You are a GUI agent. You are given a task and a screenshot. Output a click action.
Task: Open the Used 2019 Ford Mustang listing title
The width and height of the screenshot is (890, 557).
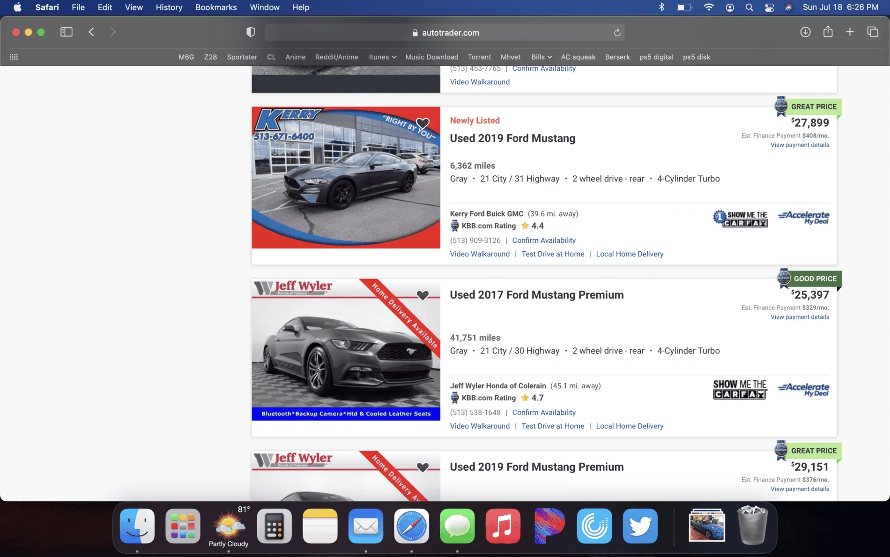tap(512, 138)
